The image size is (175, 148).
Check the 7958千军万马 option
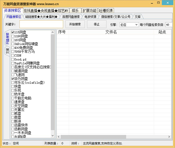(13, 52)
